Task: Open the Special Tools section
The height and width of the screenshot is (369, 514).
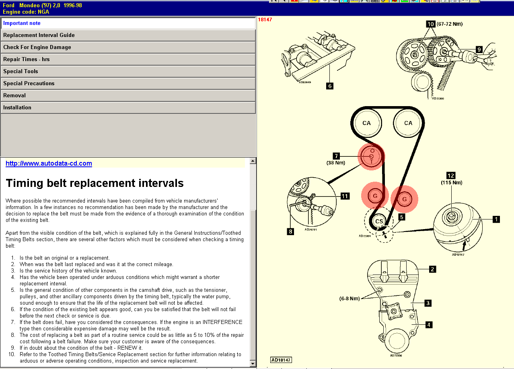Action: 128,72
